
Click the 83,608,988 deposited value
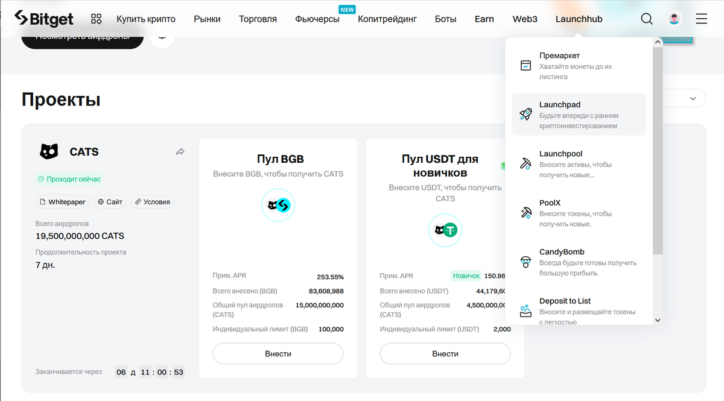(x=326, y=291)
